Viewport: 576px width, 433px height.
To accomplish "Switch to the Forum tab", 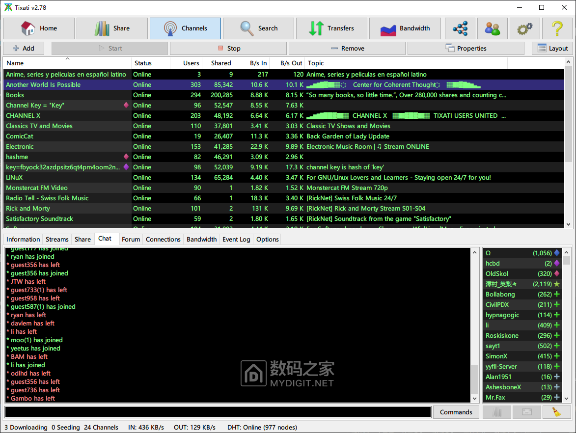I will click(131, 239).
